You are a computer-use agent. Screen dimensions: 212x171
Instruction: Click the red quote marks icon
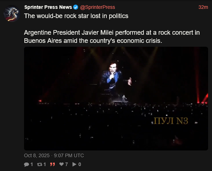pos(52,164)
